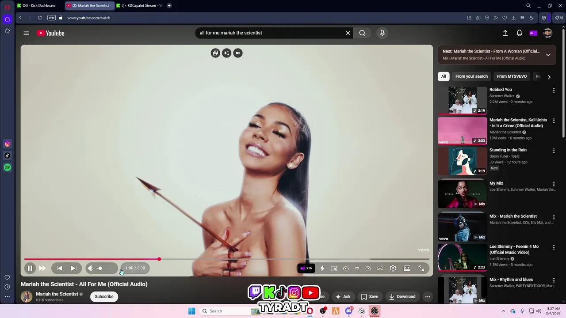Open options for Standing in the Rain
566x318 pixels.
pos(554,151)
